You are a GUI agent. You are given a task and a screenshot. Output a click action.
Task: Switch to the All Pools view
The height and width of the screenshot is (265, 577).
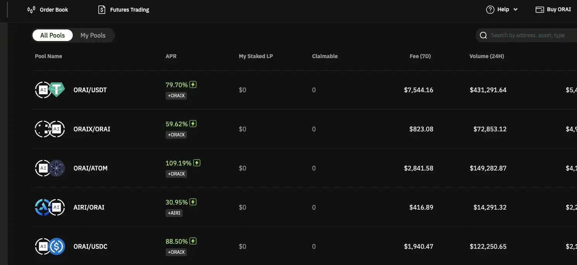click(x=52, y=35)
